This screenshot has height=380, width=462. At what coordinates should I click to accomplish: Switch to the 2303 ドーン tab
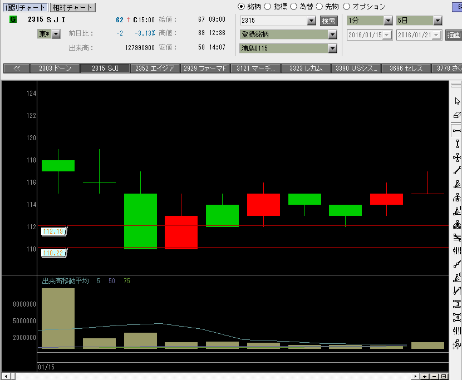point(55,68)
